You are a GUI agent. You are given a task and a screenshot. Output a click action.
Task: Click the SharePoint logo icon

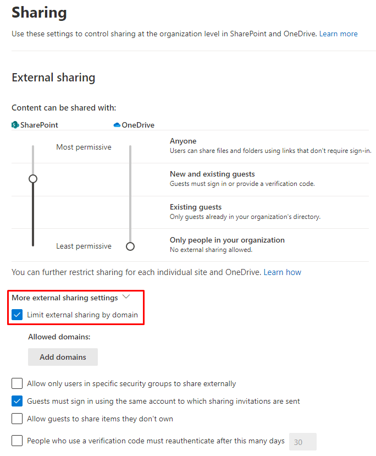[x=14, y=124]
